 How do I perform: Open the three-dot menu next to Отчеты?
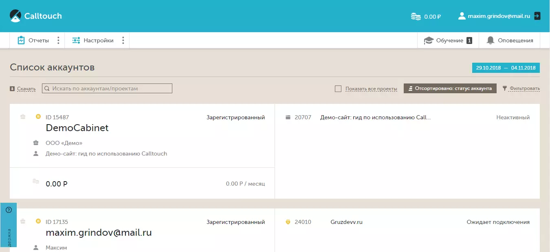point(58,40)
